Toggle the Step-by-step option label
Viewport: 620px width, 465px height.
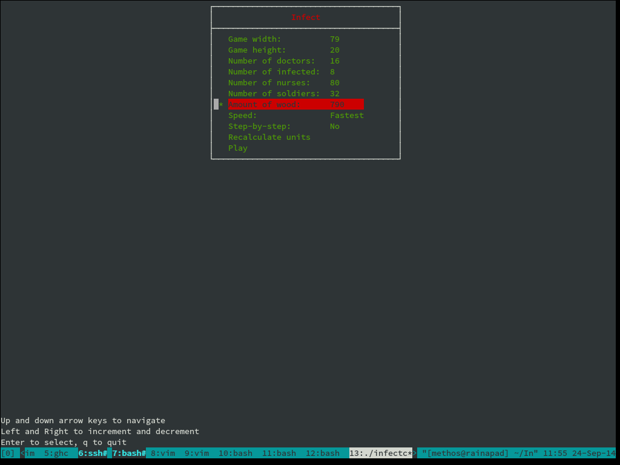tap(259, 126)
